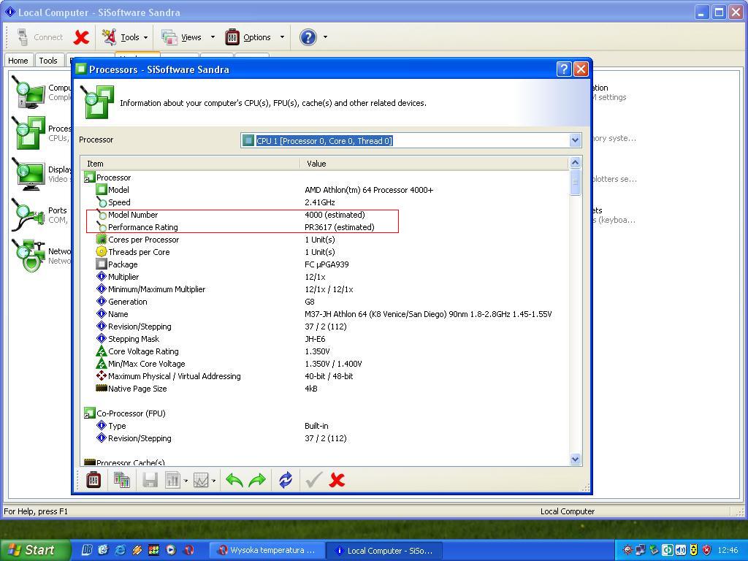Click the blue Help question mark icon

308,37
